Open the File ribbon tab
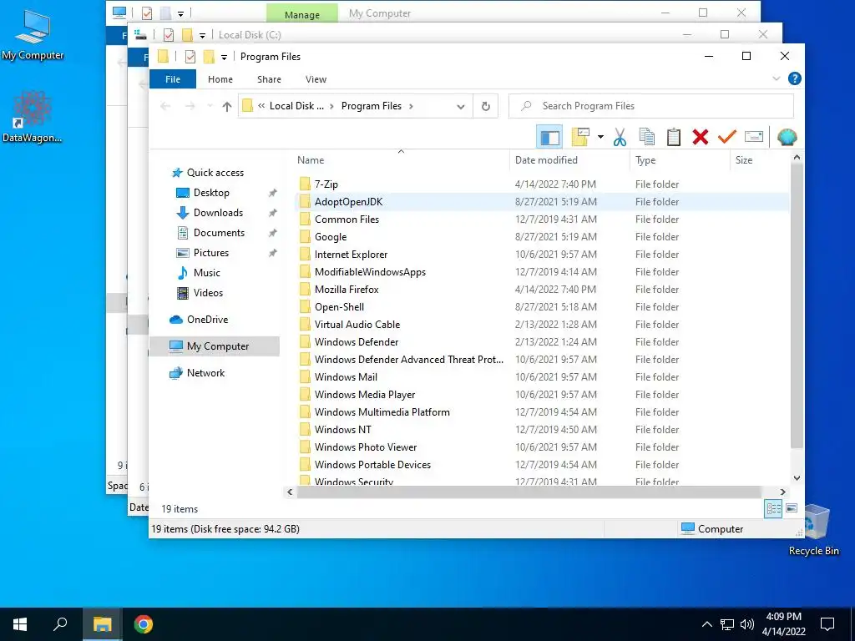The image size is (855, 641). click(x=172, y=79)
